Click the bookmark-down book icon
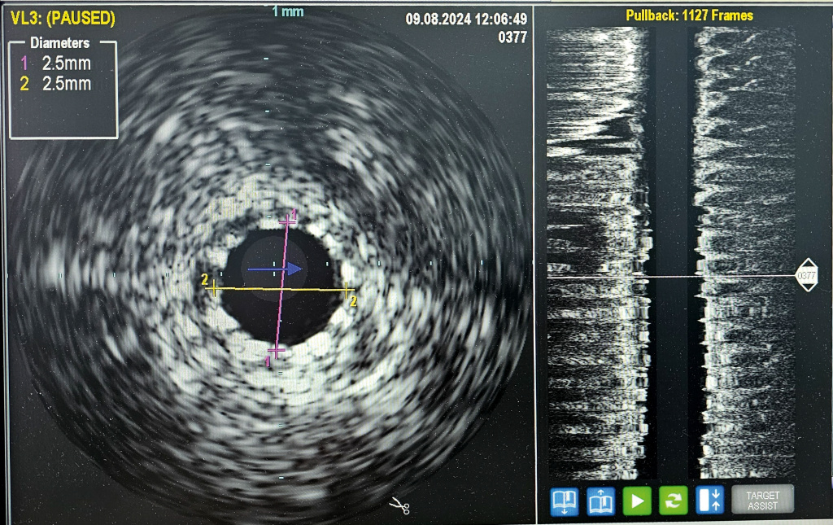This screenshot has width=833, height=525. 565,500
